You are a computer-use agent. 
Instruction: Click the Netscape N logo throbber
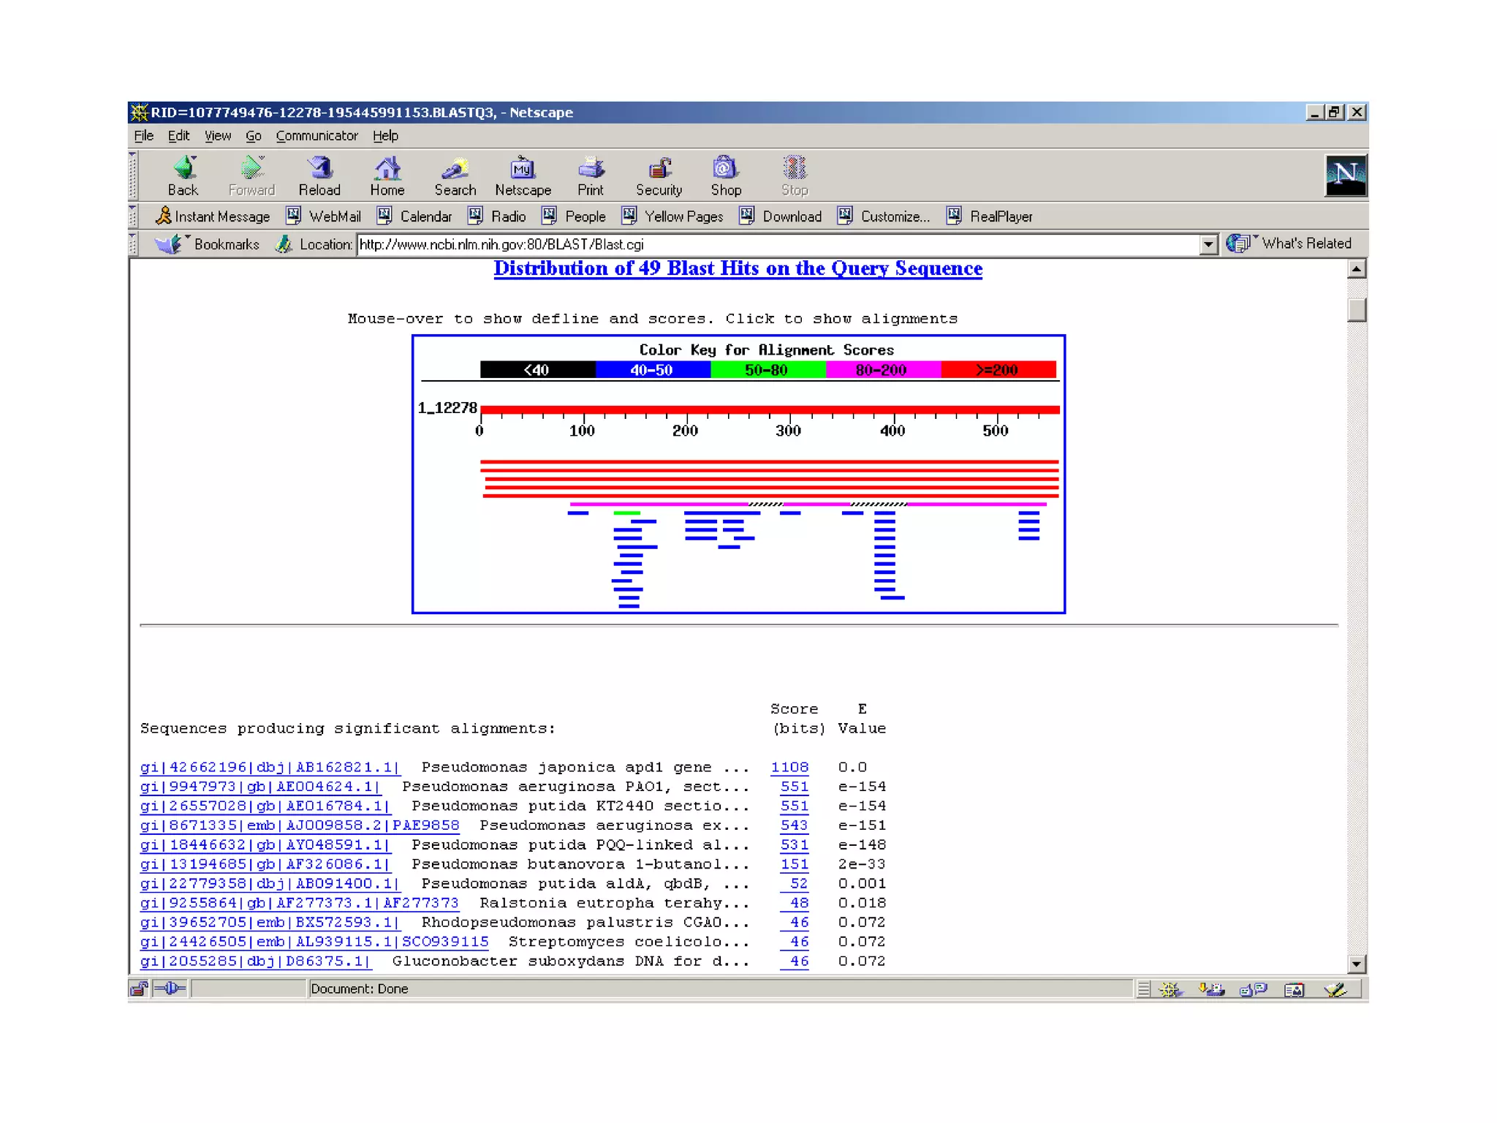pyautogui.click(x=1345, y=175)
